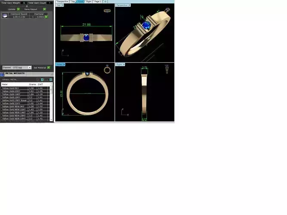Click the Top viewport title label
This screenshot has height=215, width=287.
click(59, 5)
